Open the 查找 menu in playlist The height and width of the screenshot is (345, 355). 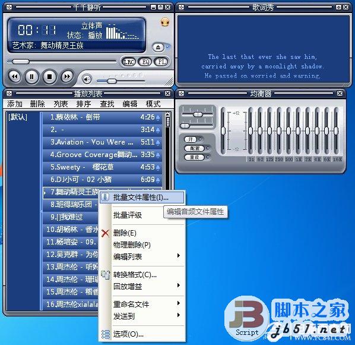click(x=107, y=104)
